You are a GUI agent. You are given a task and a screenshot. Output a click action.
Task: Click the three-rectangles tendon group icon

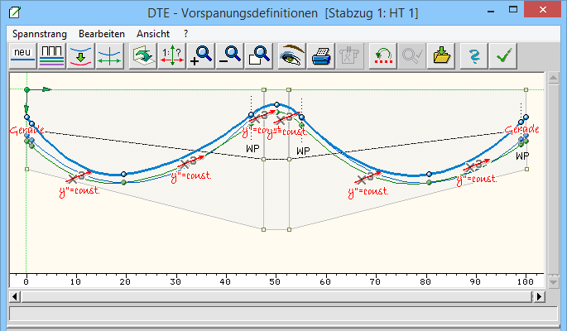(x=51, y=55)
